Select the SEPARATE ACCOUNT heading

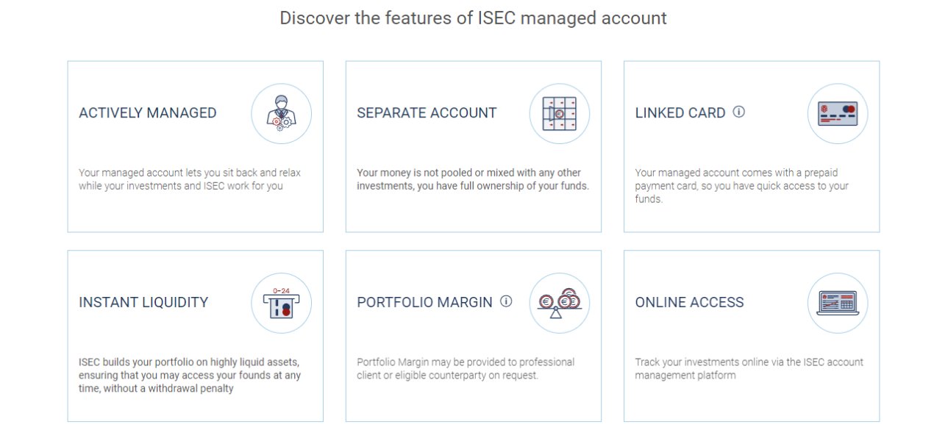(x=427, y=113)
